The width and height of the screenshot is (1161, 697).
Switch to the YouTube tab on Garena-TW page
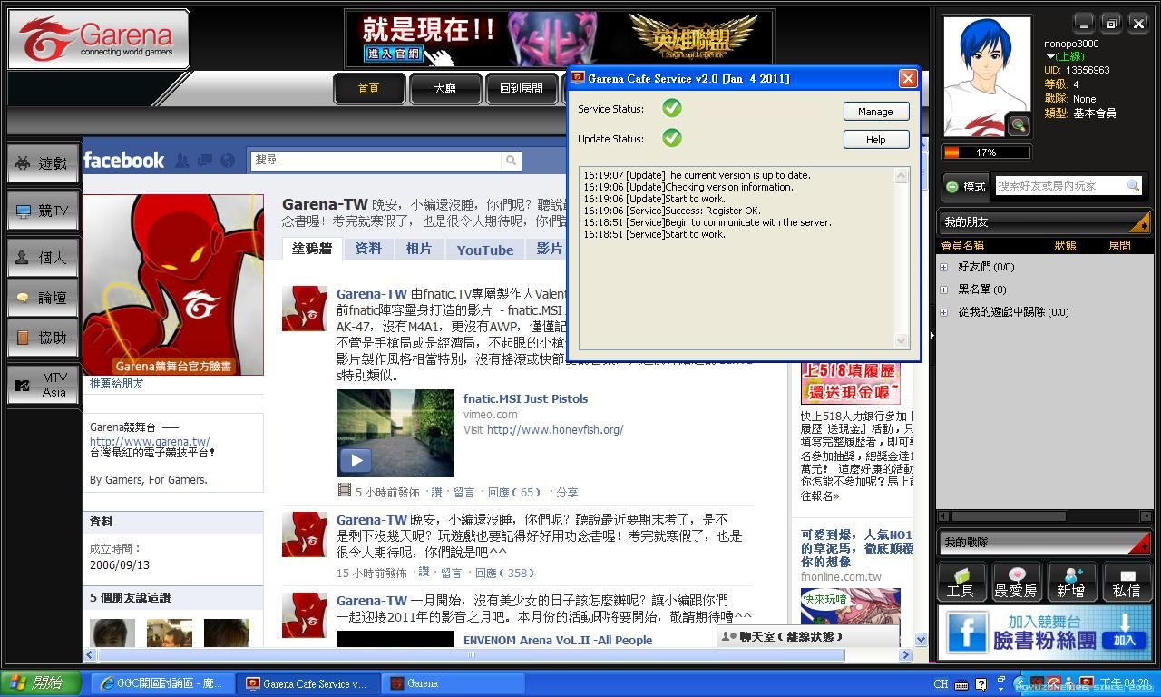point(484,250)
